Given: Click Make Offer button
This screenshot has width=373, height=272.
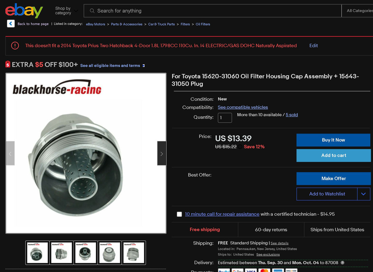Looking at the screenshot, I should (334, 178).
